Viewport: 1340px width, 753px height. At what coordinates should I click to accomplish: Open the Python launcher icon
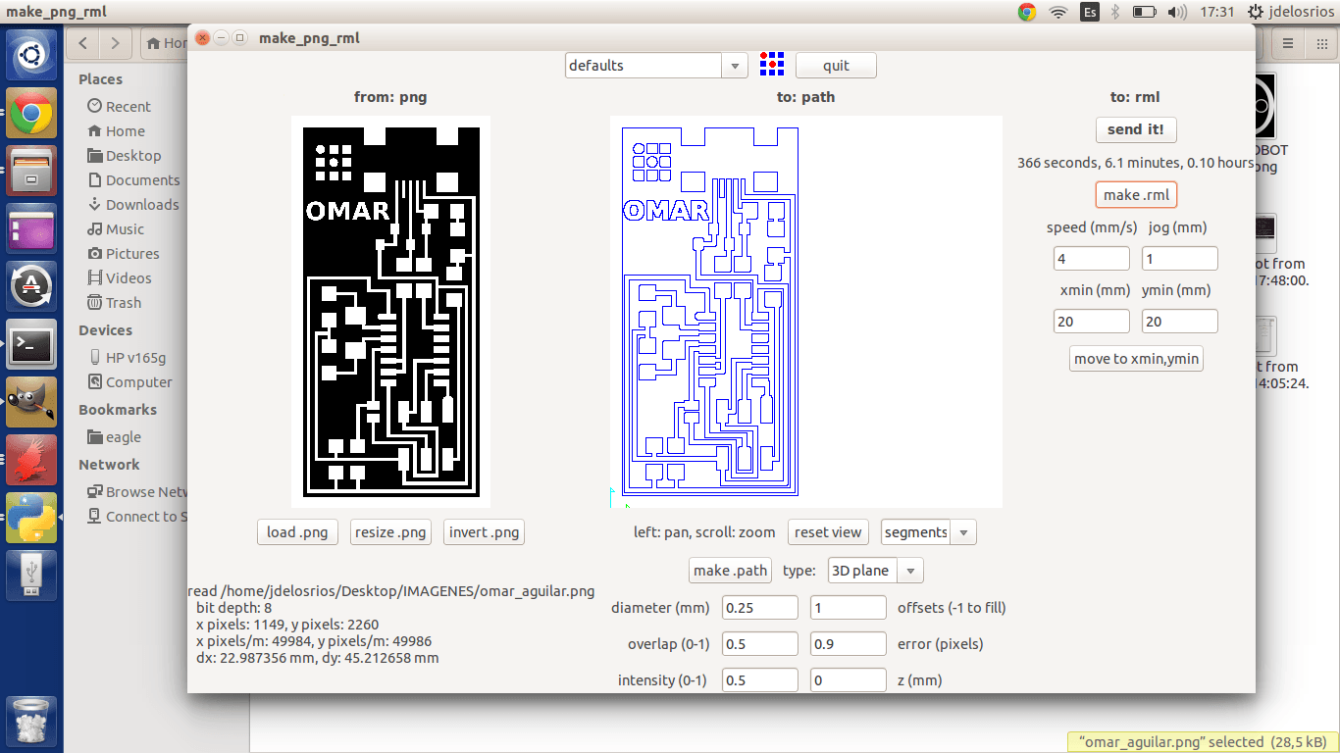coord(31,518)
